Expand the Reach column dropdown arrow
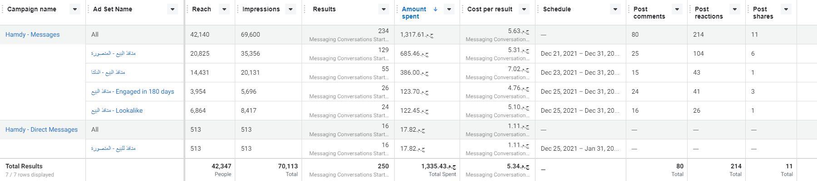This screenshot has height=181, width=817. 224,9
